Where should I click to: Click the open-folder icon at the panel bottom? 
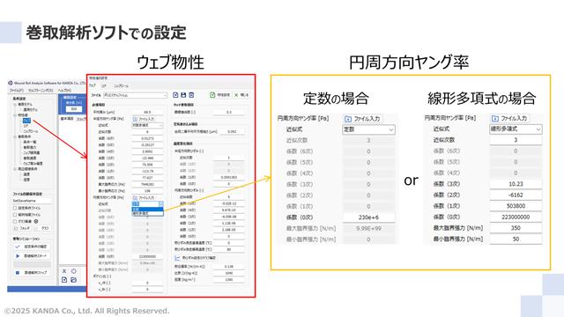(74, 280)
